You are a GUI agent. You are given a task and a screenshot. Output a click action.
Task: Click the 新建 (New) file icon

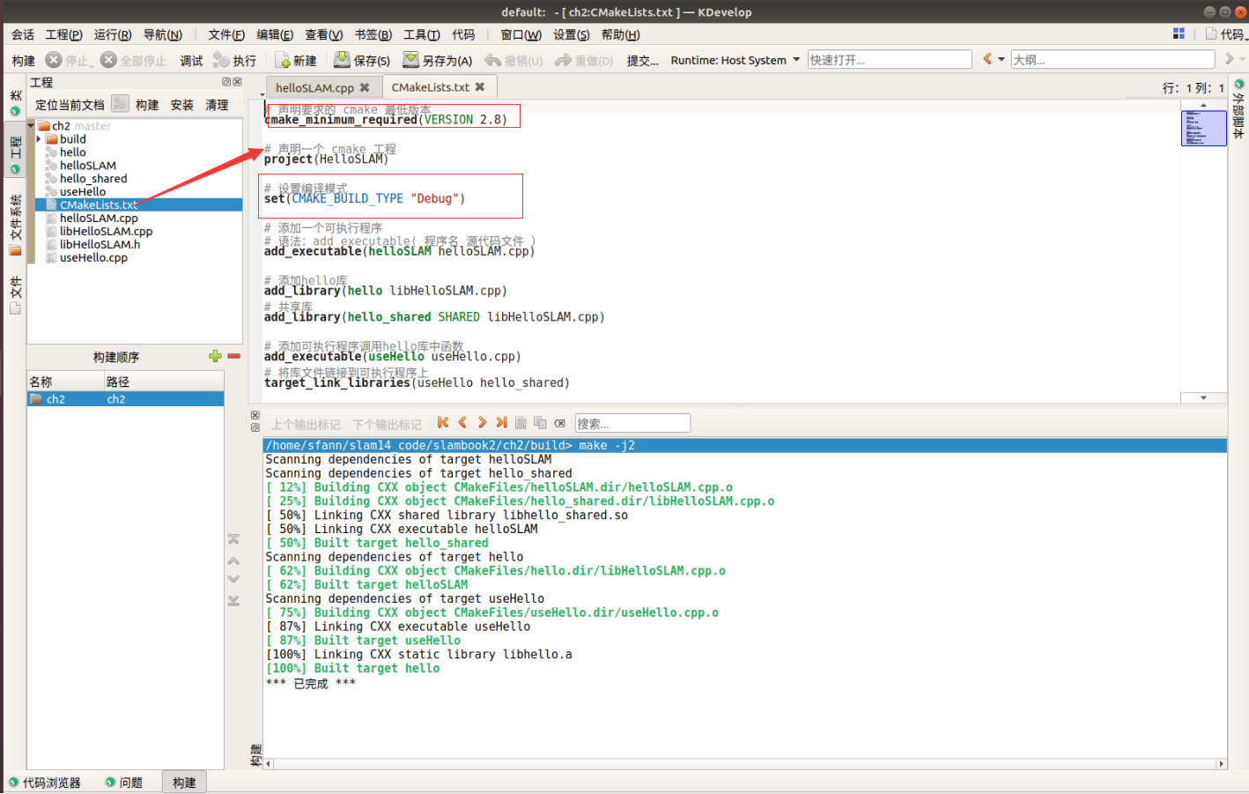click(283, 60)
